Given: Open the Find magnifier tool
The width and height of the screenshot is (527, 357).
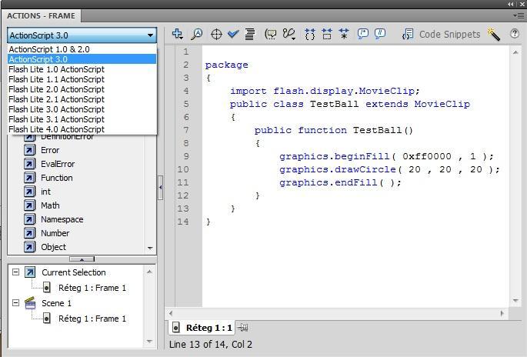Looking at the screenshot, I should [197, 34].
